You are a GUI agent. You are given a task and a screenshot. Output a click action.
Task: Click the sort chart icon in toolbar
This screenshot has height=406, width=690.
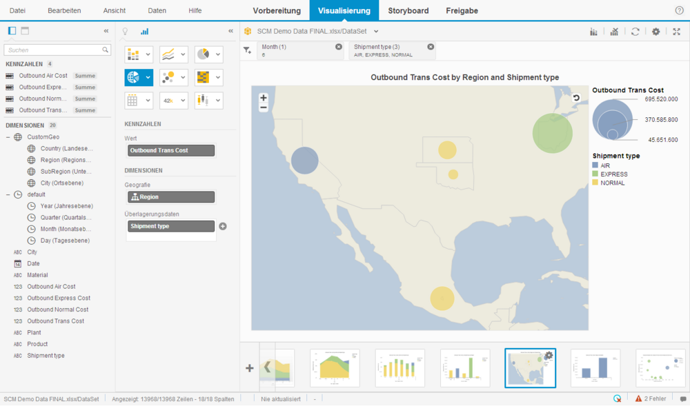point(593,32)
